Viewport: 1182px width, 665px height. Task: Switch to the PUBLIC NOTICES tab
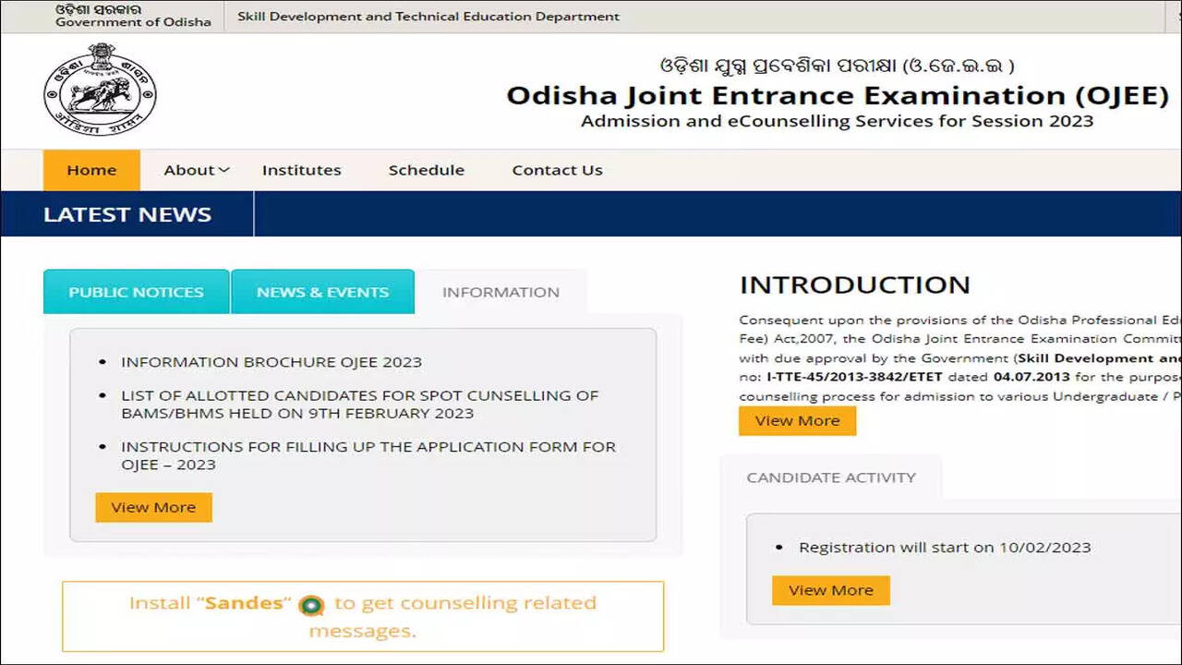tap(136, 292)
